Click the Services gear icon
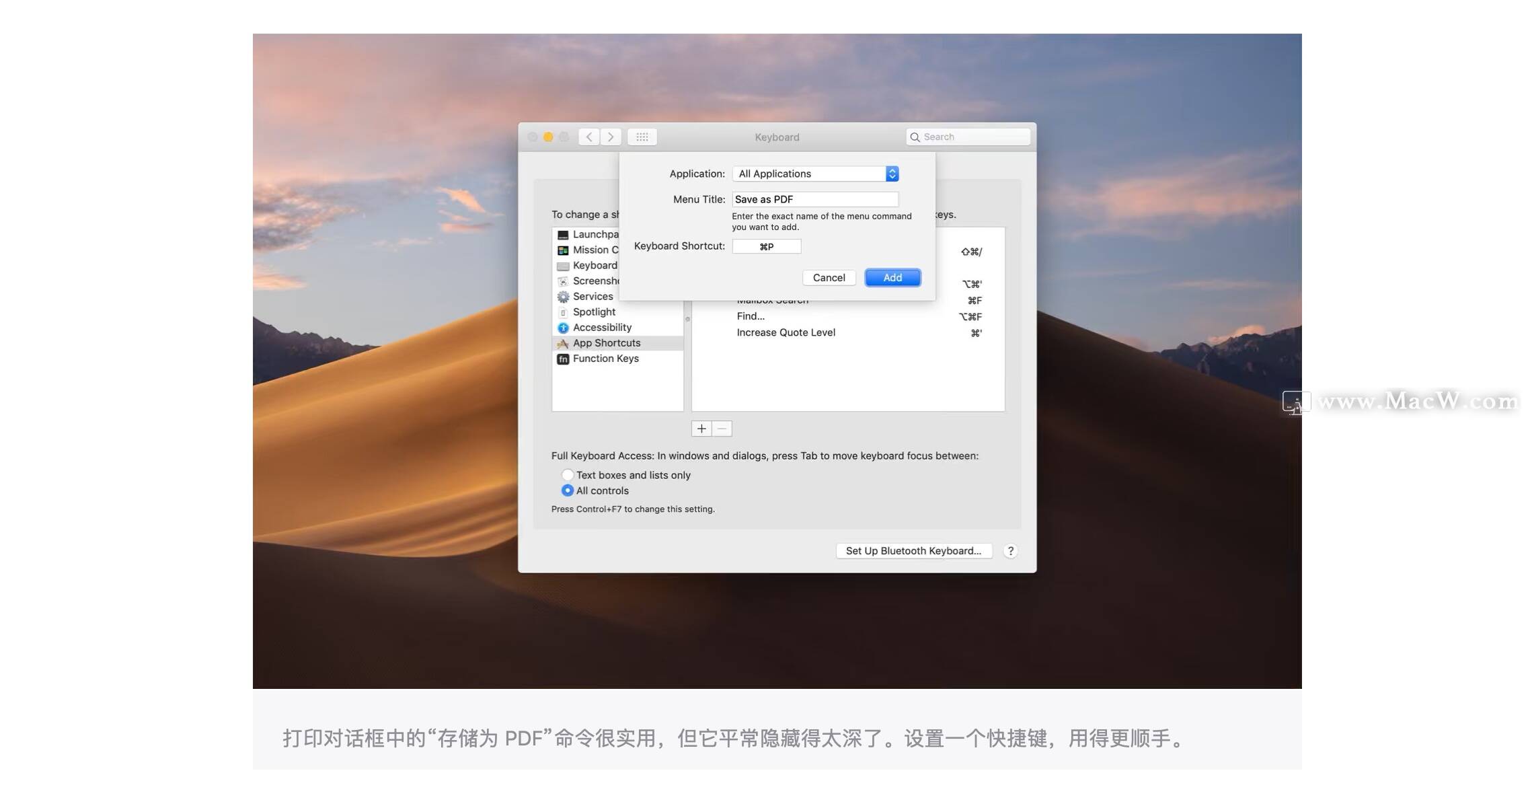 click(x=563, y=297)
